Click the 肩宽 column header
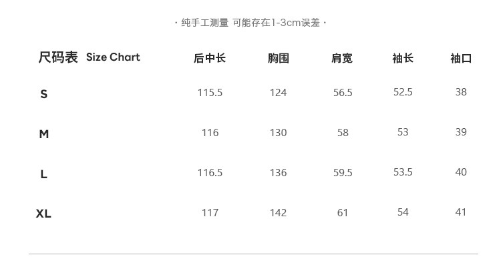 pyautogui.click(x=342, y=59)
